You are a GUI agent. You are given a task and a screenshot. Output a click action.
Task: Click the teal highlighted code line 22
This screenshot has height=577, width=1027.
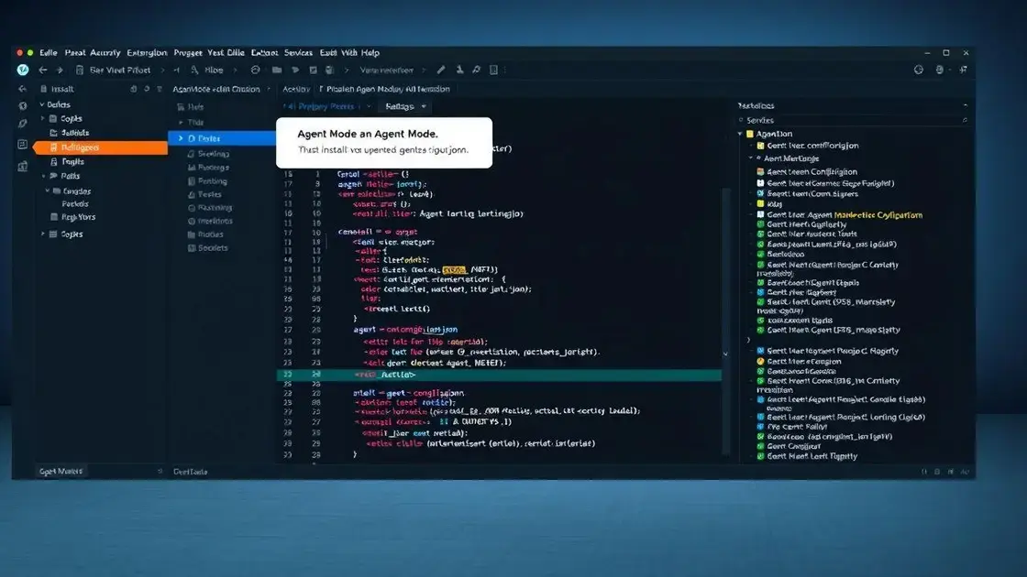[499, 375]
